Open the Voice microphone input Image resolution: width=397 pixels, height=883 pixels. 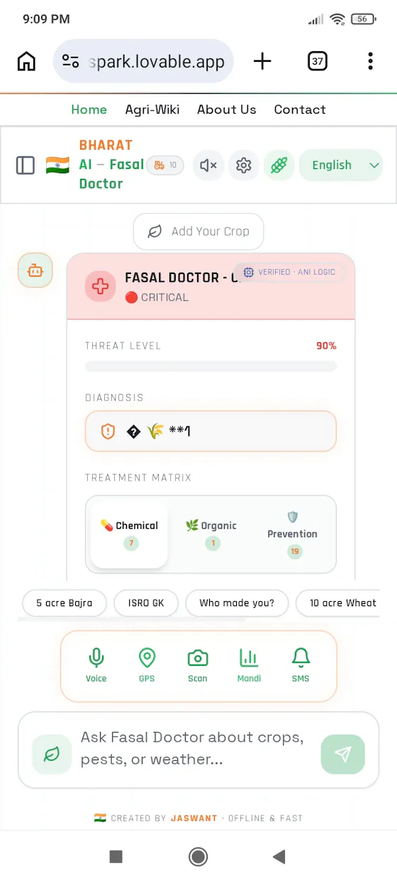coord(96,666)
